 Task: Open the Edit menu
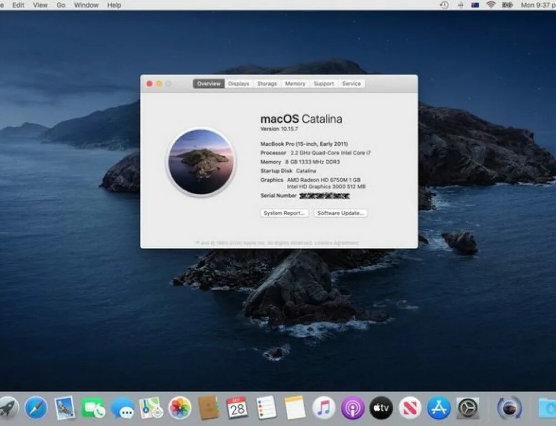point(18,5)
